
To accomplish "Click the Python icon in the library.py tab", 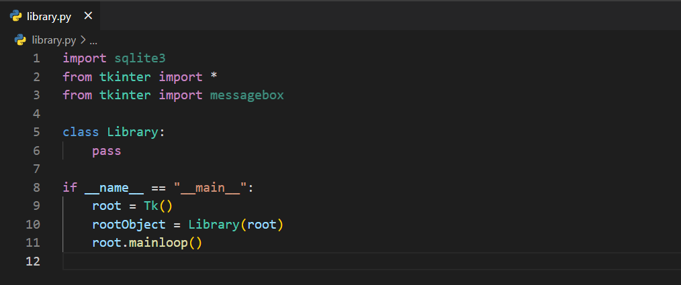I will click(x=15, y=16).
